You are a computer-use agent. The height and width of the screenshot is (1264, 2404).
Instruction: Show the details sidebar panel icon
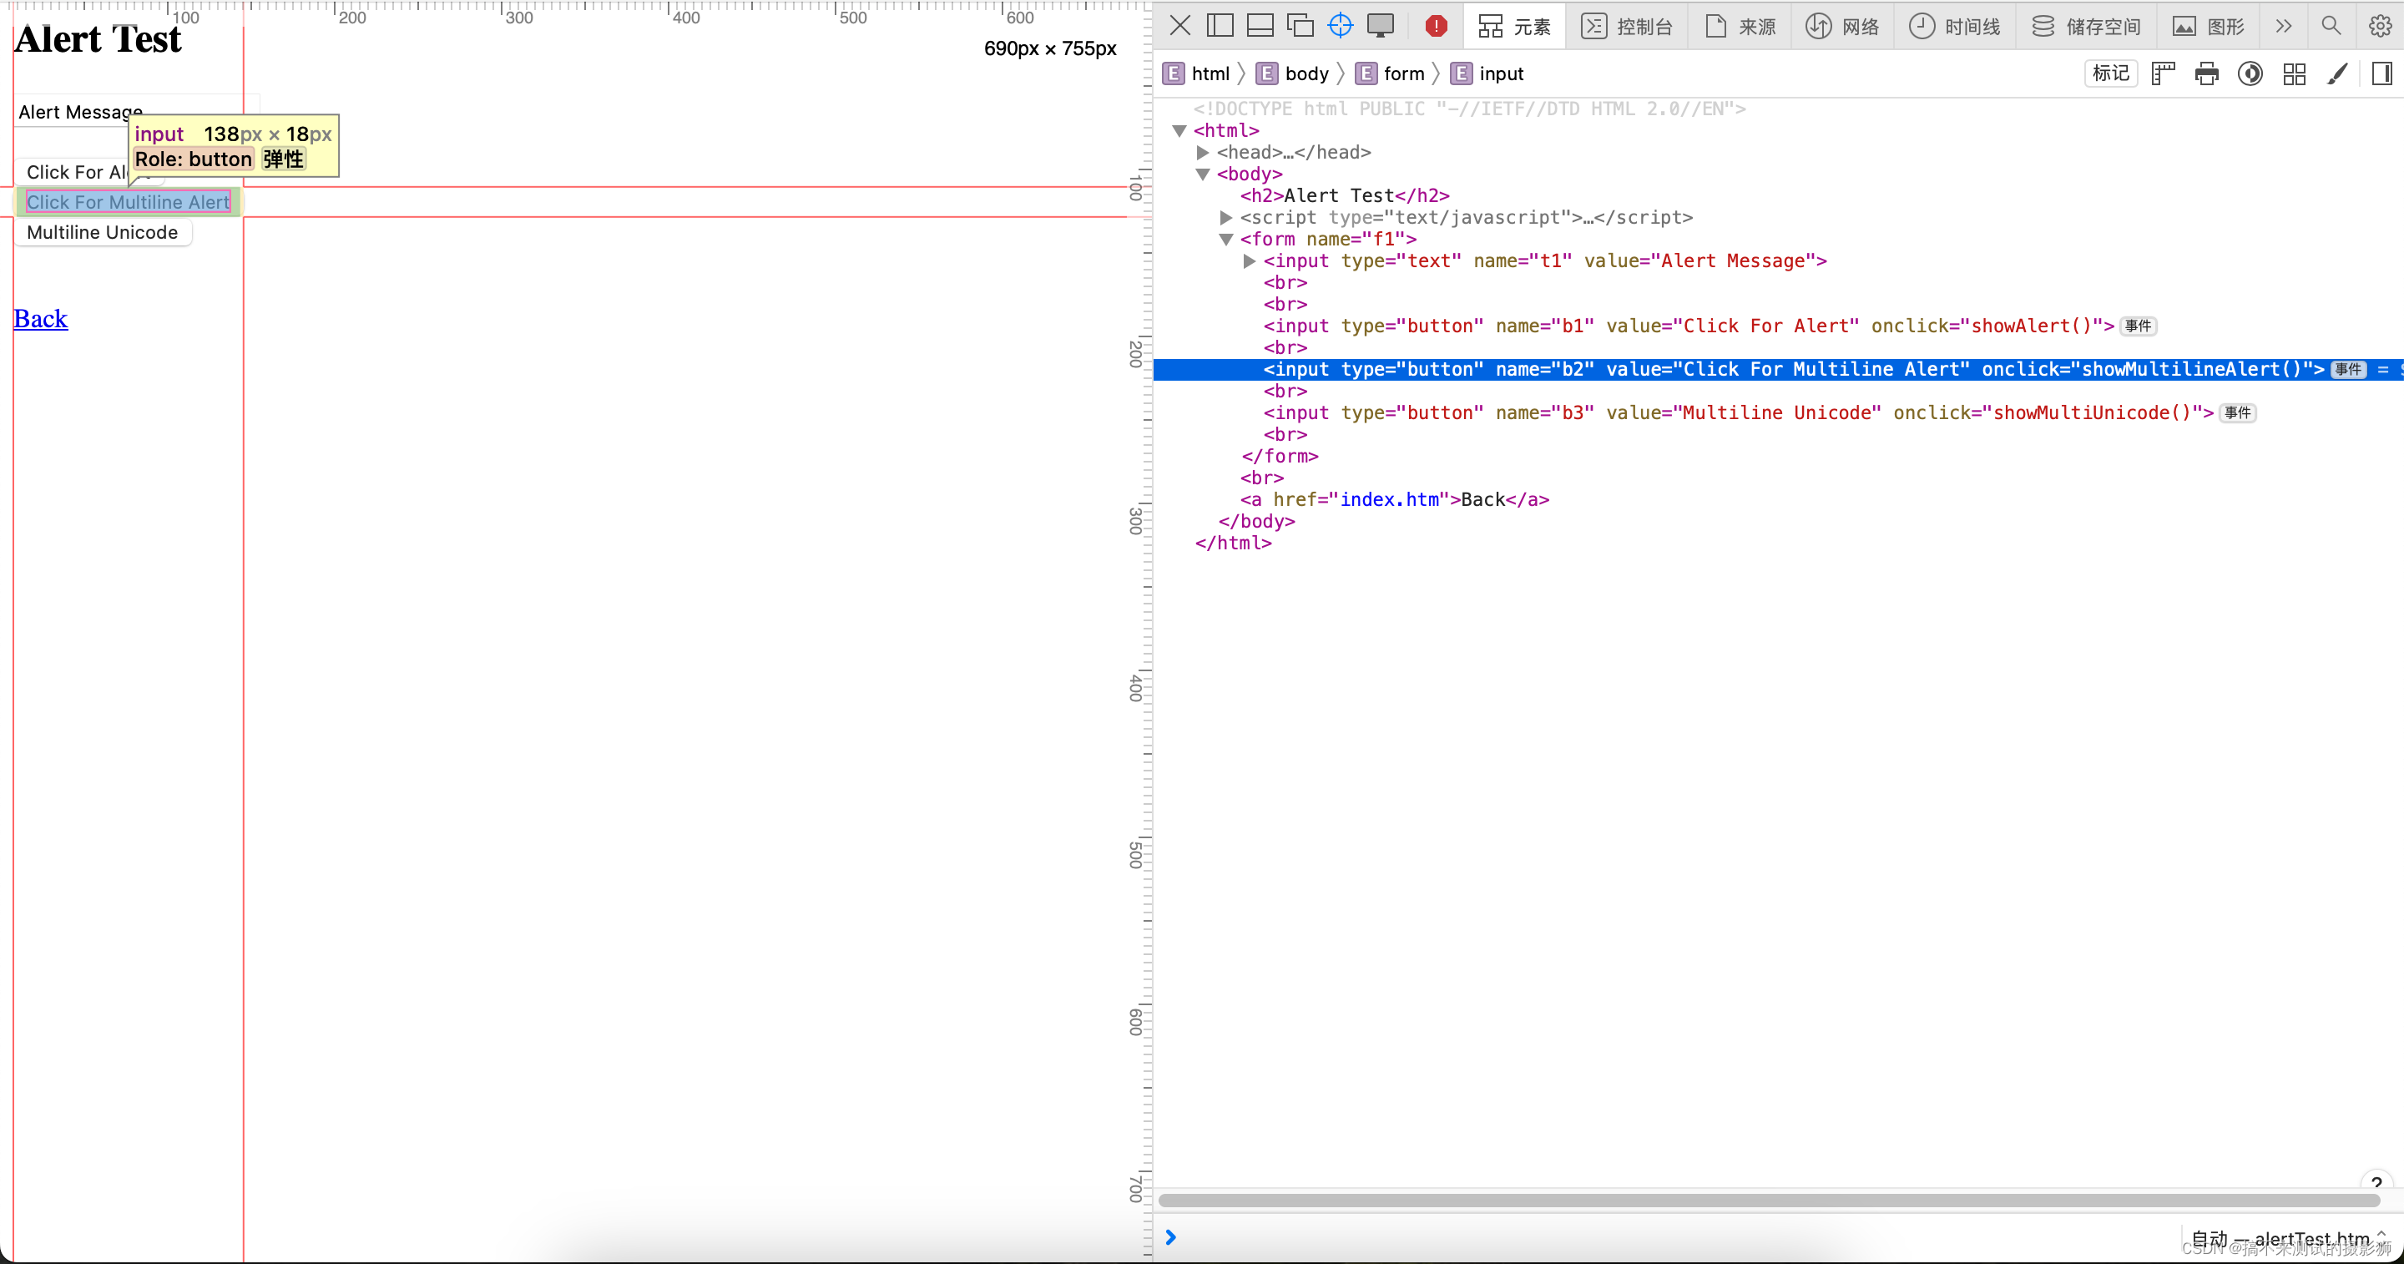2381,73
